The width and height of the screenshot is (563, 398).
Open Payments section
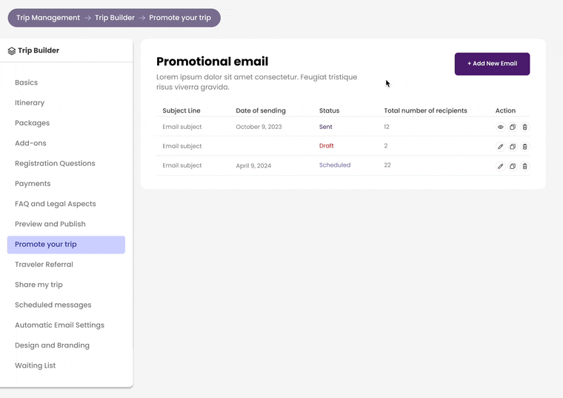(x=33, y=184)
